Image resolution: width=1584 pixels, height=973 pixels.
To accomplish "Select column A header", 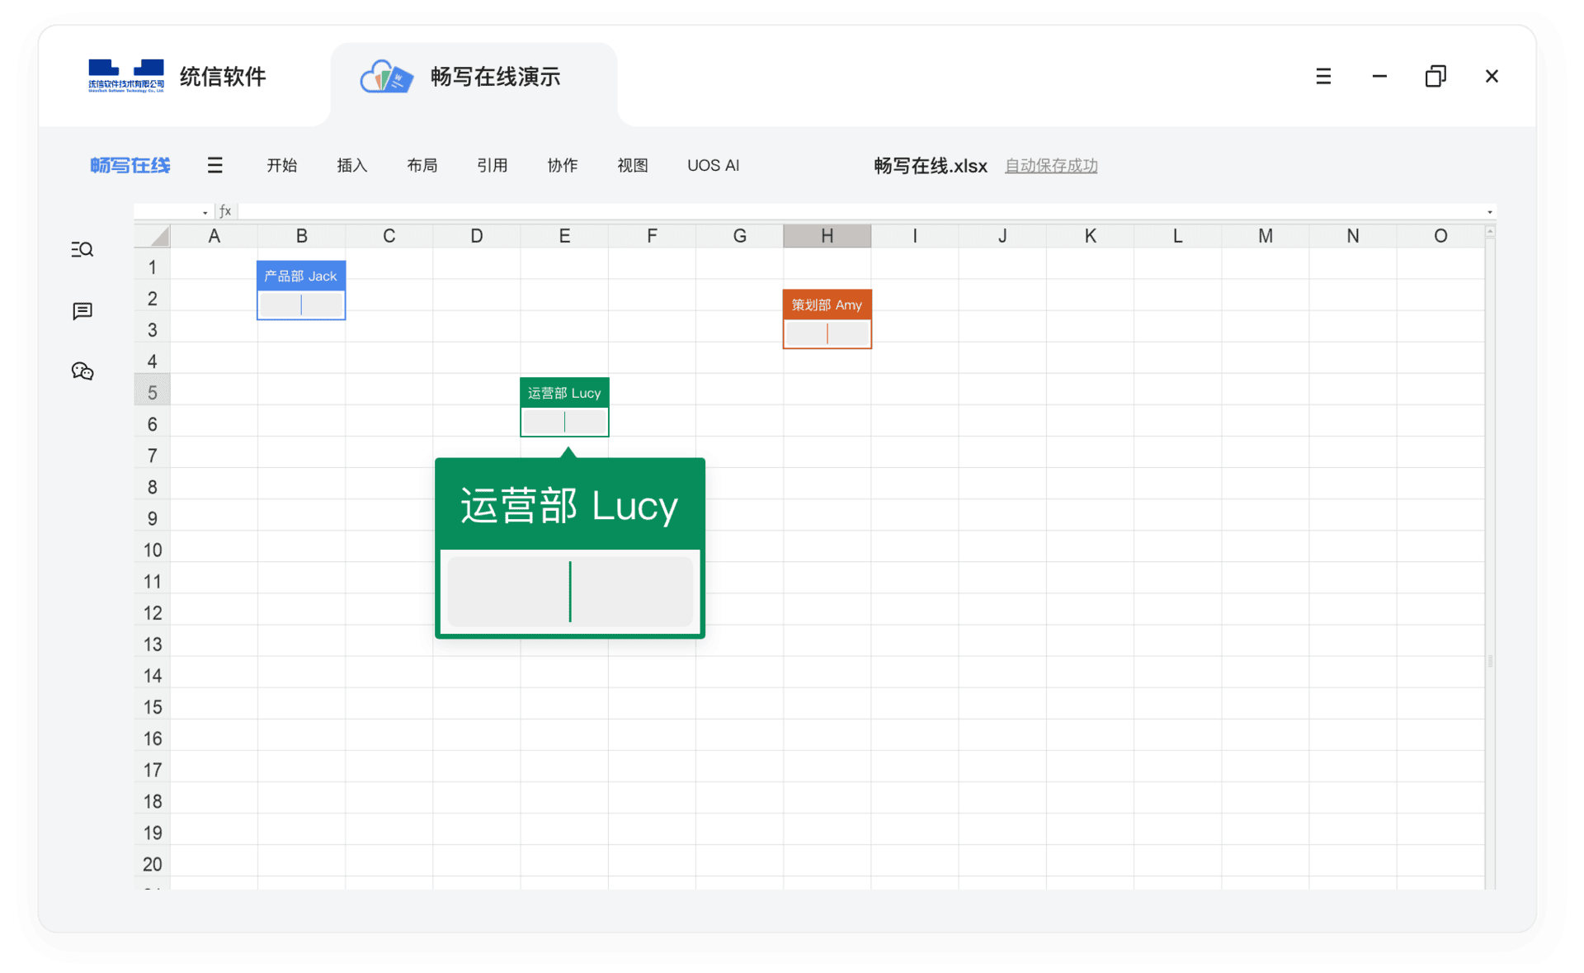I will click(214, 236).
